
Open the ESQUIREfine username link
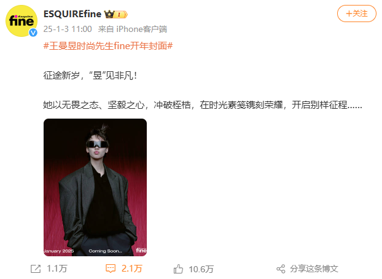point(72,14)
